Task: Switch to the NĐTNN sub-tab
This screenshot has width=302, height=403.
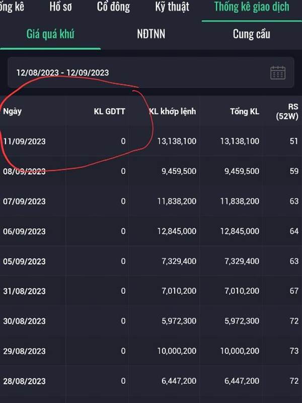Action: [x=151, y=34]
